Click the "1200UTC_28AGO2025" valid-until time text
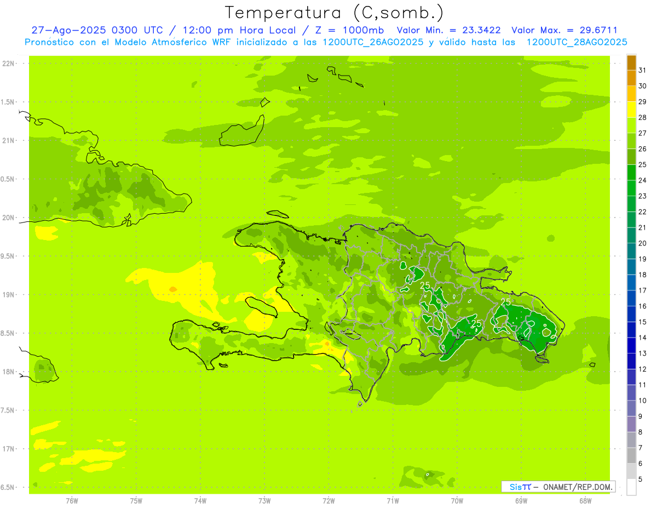Screen dimensions: 657x508 [x=577, y=42]
